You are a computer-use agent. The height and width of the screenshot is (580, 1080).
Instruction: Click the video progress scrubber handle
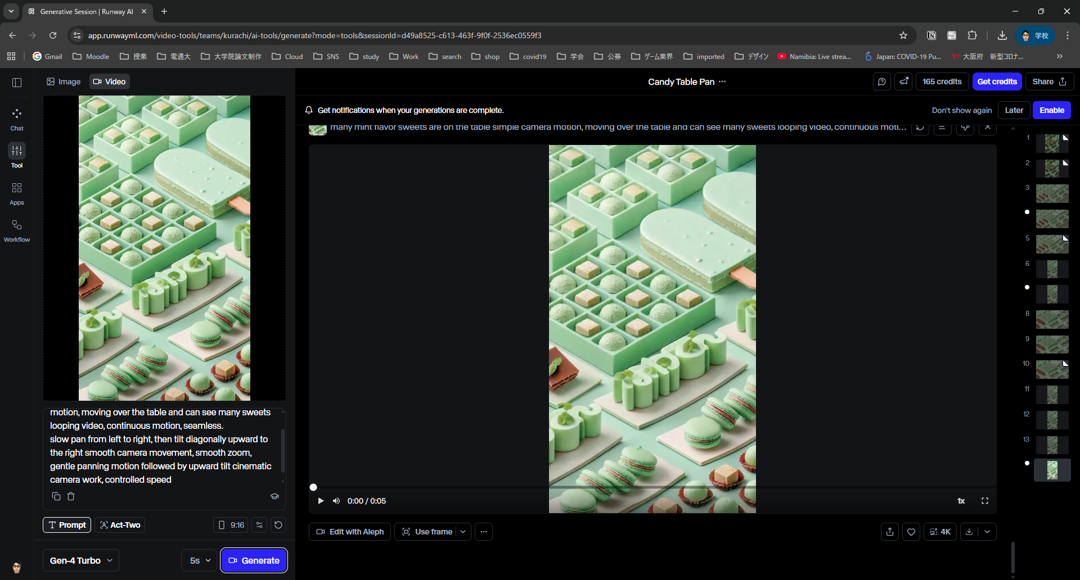[313, 487]
